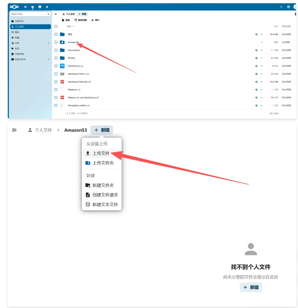
Task: Toggle the select-all checkbox in header row
Action: (56, 26)
